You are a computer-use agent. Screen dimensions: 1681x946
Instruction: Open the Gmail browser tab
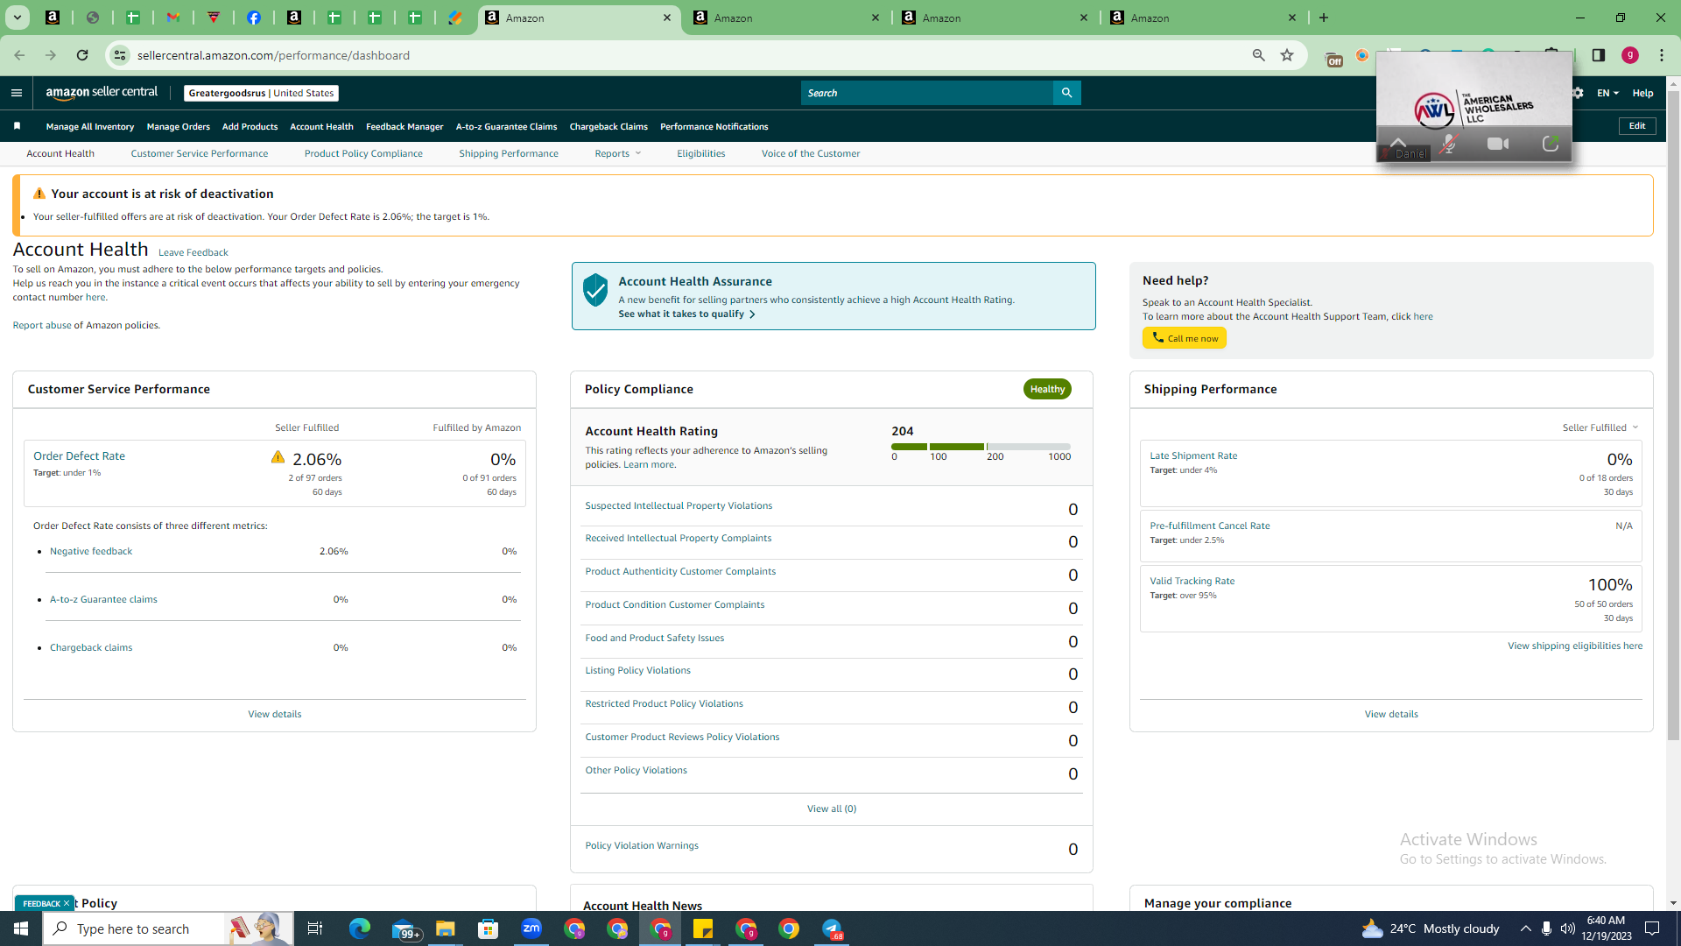click(x=173, y=18)
